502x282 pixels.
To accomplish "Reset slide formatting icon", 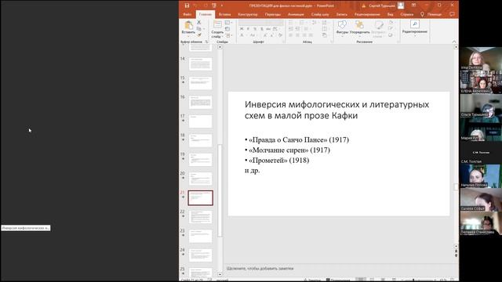I will pyautogui.click(x=227, y=29).
